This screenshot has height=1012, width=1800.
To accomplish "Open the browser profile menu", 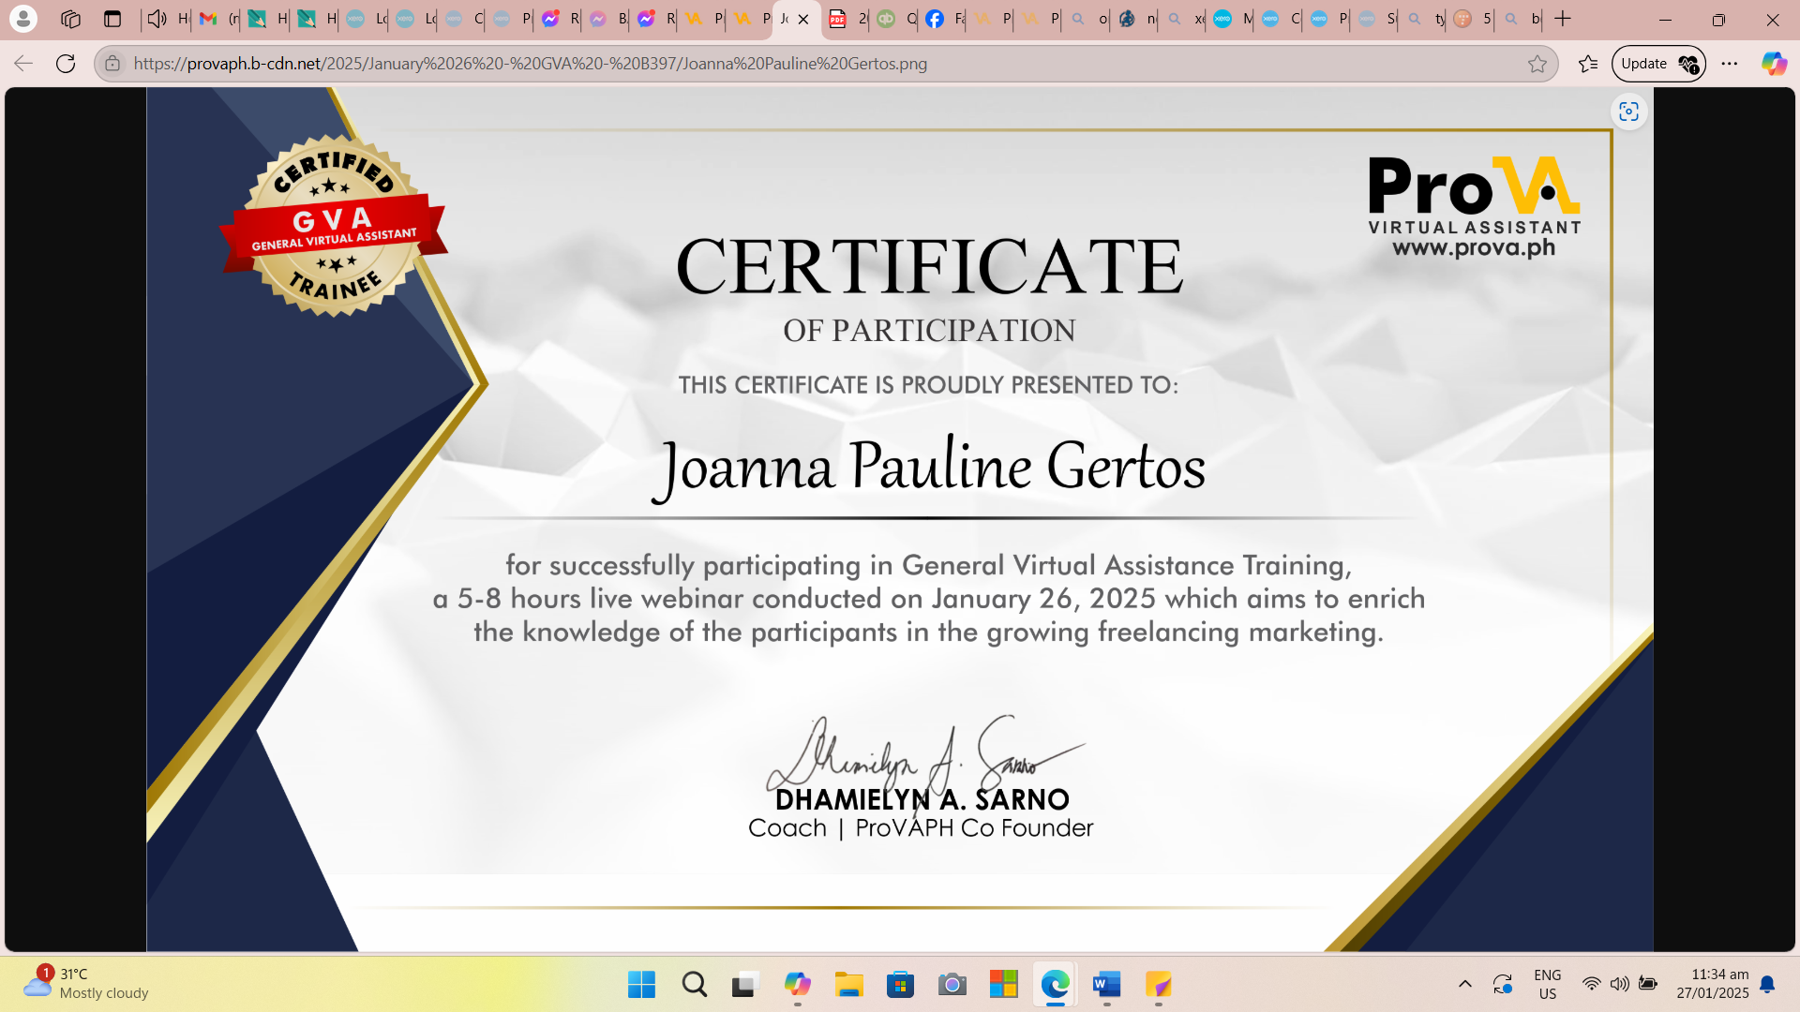I will (x=23, y=19).
